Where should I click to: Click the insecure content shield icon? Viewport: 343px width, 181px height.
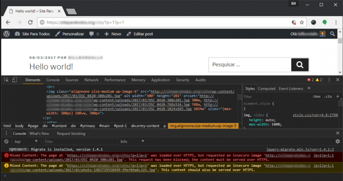[294, 22]
